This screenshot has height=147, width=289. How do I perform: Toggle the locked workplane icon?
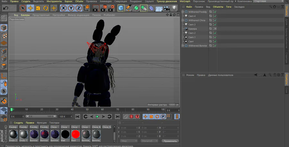(4, 110)
